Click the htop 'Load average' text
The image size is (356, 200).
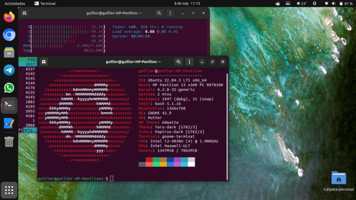[145, 32]
